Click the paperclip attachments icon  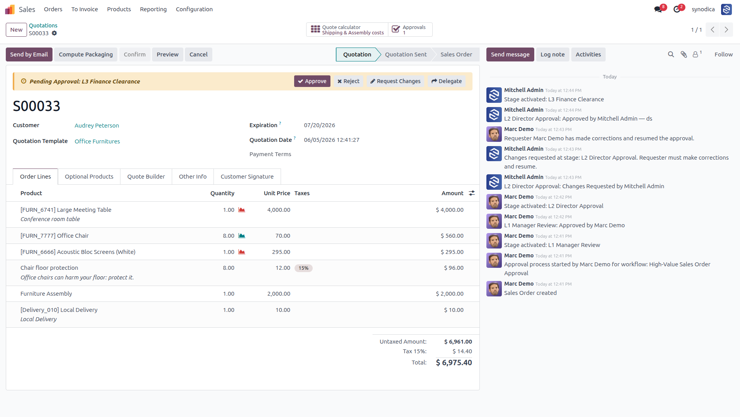684,54
